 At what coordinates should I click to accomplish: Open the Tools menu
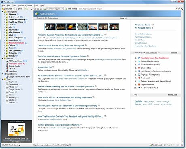coord(36,6)
